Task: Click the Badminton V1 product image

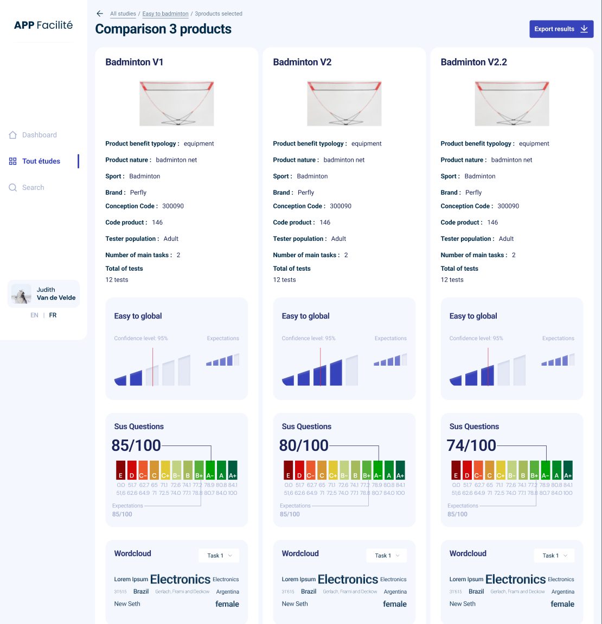Action: point(177,104)
